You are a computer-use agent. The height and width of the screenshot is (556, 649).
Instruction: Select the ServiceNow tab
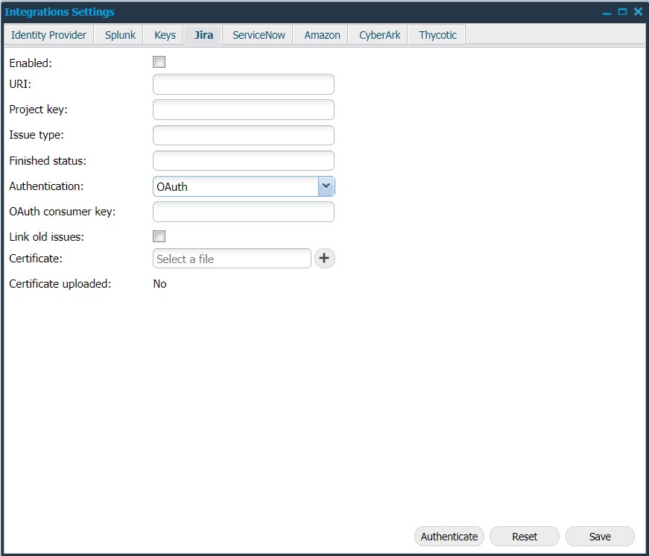tap(259, 35)
